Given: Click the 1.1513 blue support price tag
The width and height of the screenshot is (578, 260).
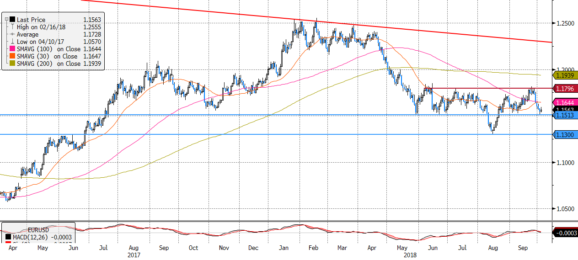Looking at the screenshot, I should click(565, 116).
